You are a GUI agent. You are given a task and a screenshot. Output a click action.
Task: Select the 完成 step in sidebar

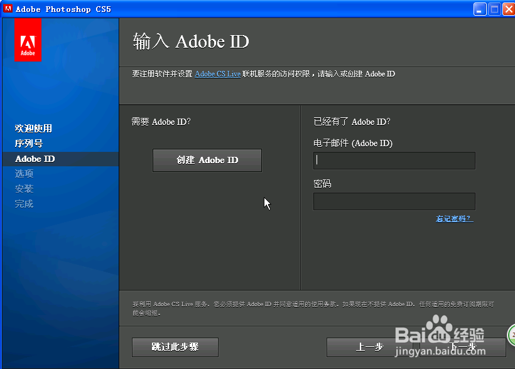point(24,204)
